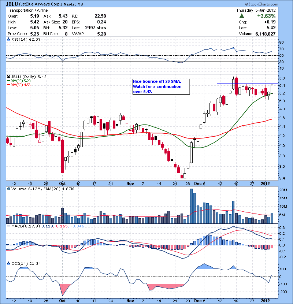Click the red MA(50) legend swatch
The image size is (293, 304).
(x=8, y=85)
